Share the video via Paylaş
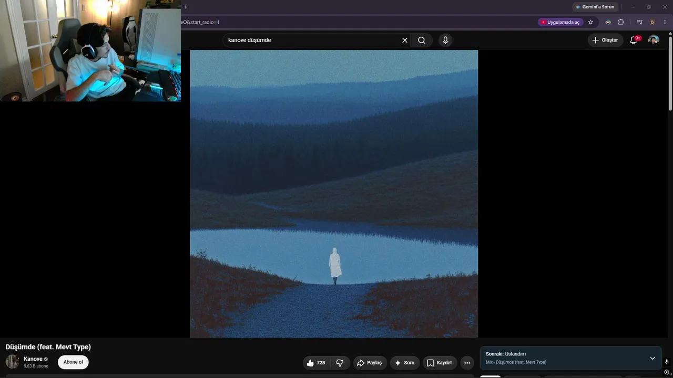 370,363
